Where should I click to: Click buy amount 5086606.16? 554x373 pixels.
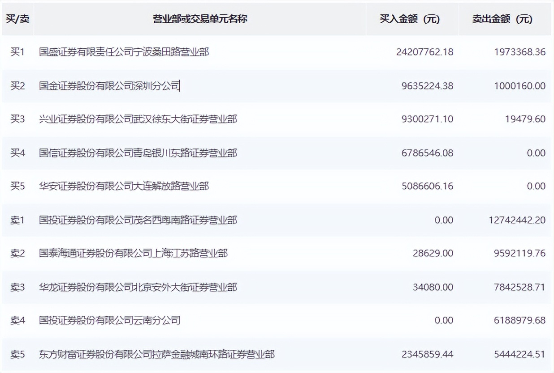(x=428, y=186)
